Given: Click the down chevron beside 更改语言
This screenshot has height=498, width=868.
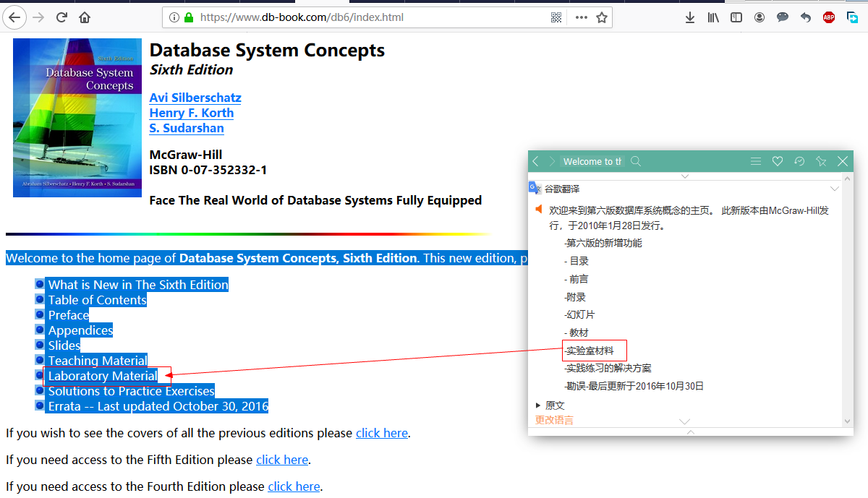Looking at the screenshot, I should pos(685,421).
